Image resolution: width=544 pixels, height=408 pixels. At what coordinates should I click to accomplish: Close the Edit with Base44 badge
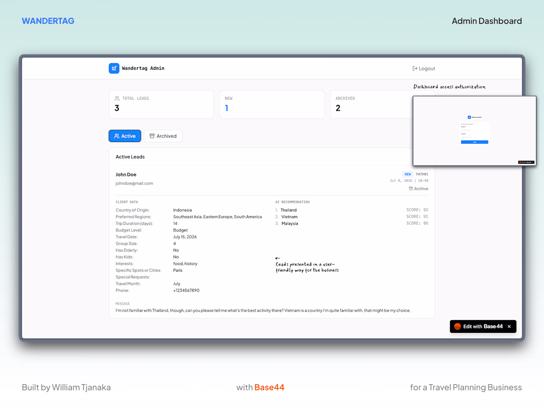pyautogui.click(x=509, y=326)
